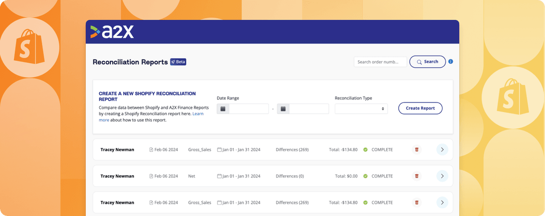Delete the Net reconciliation report
The height and width of the screenshot is (216, 545).
(x=416, y=176)
